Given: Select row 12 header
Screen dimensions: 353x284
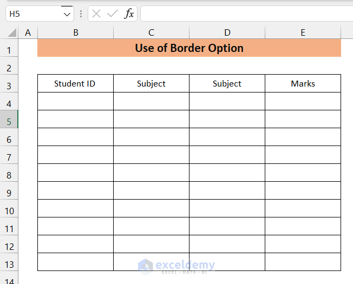Looking at the screenshot, I should point(9,244).
